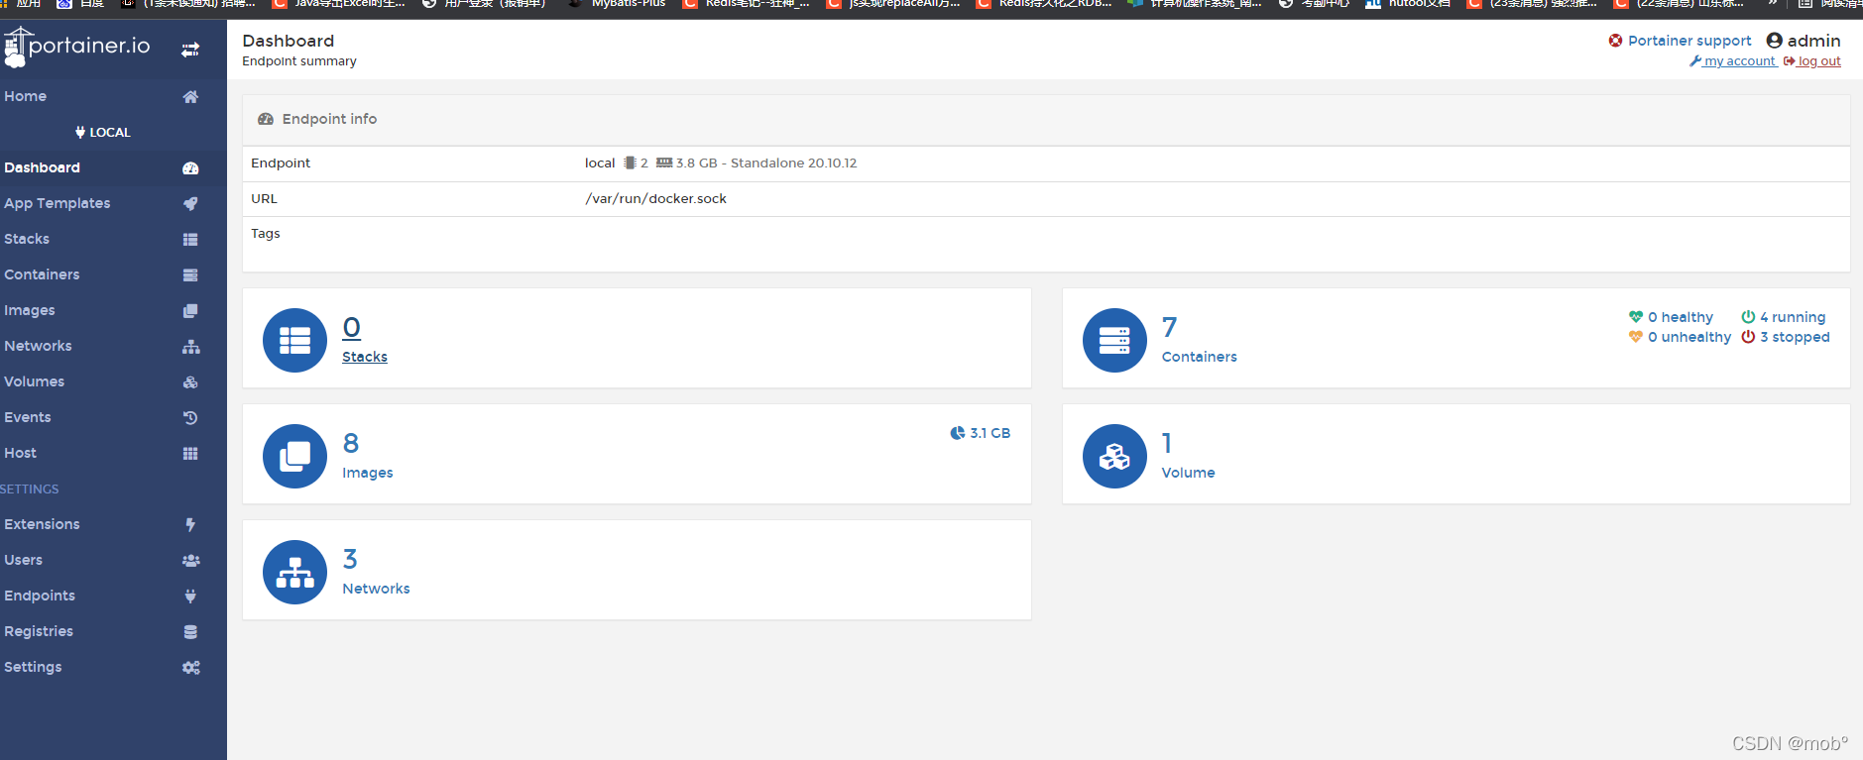
Task: Click the Containers icon in sidebar
Action: tap(190, 274)
